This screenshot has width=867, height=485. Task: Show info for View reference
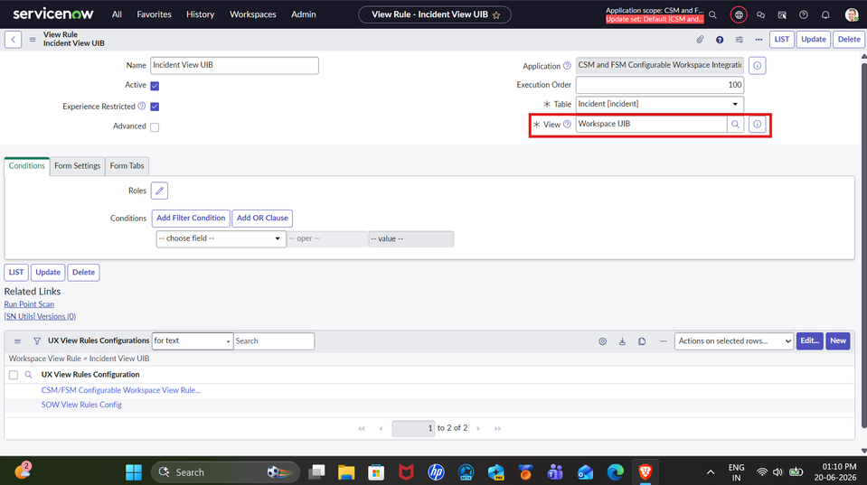pyautogui.click(x=757, y=125)
